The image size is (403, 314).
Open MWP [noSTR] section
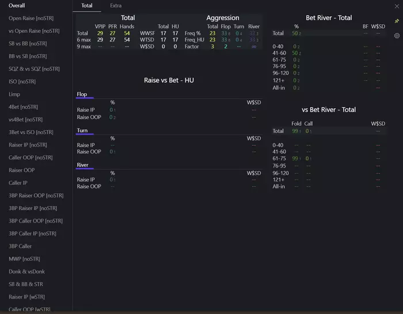coord(24,259)
